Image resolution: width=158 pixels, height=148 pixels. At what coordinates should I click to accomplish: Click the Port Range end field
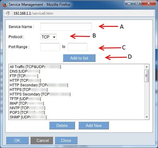77,47
